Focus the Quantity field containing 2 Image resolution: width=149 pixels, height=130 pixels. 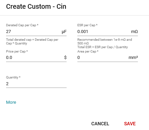click(x=36, y=84)
